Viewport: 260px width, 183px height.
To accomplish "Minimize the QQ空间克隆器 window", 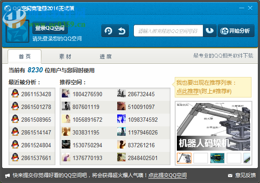I will click(x=241, y=8).
